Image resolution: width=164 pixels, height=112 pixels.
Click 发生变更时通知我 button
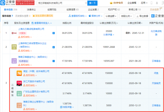coord(43,16)
